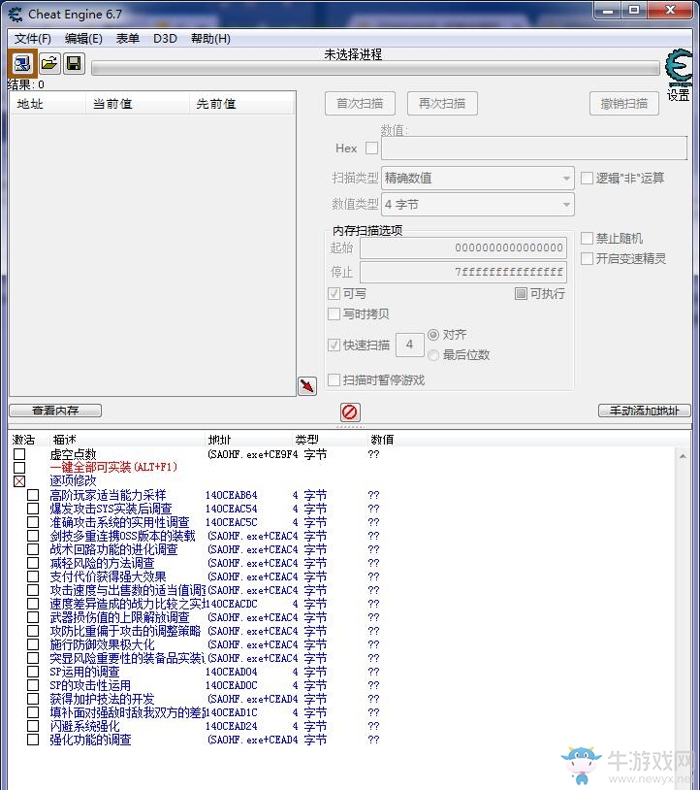This screenshot has height=790, width=700.
Task: Click the 停止 address field
Action: (463, 272)
